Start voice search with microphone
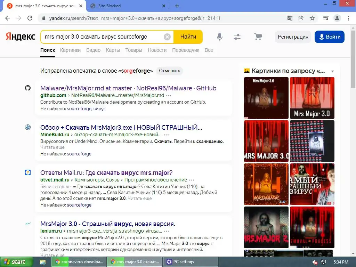The image size is (356, 267). 220,37
